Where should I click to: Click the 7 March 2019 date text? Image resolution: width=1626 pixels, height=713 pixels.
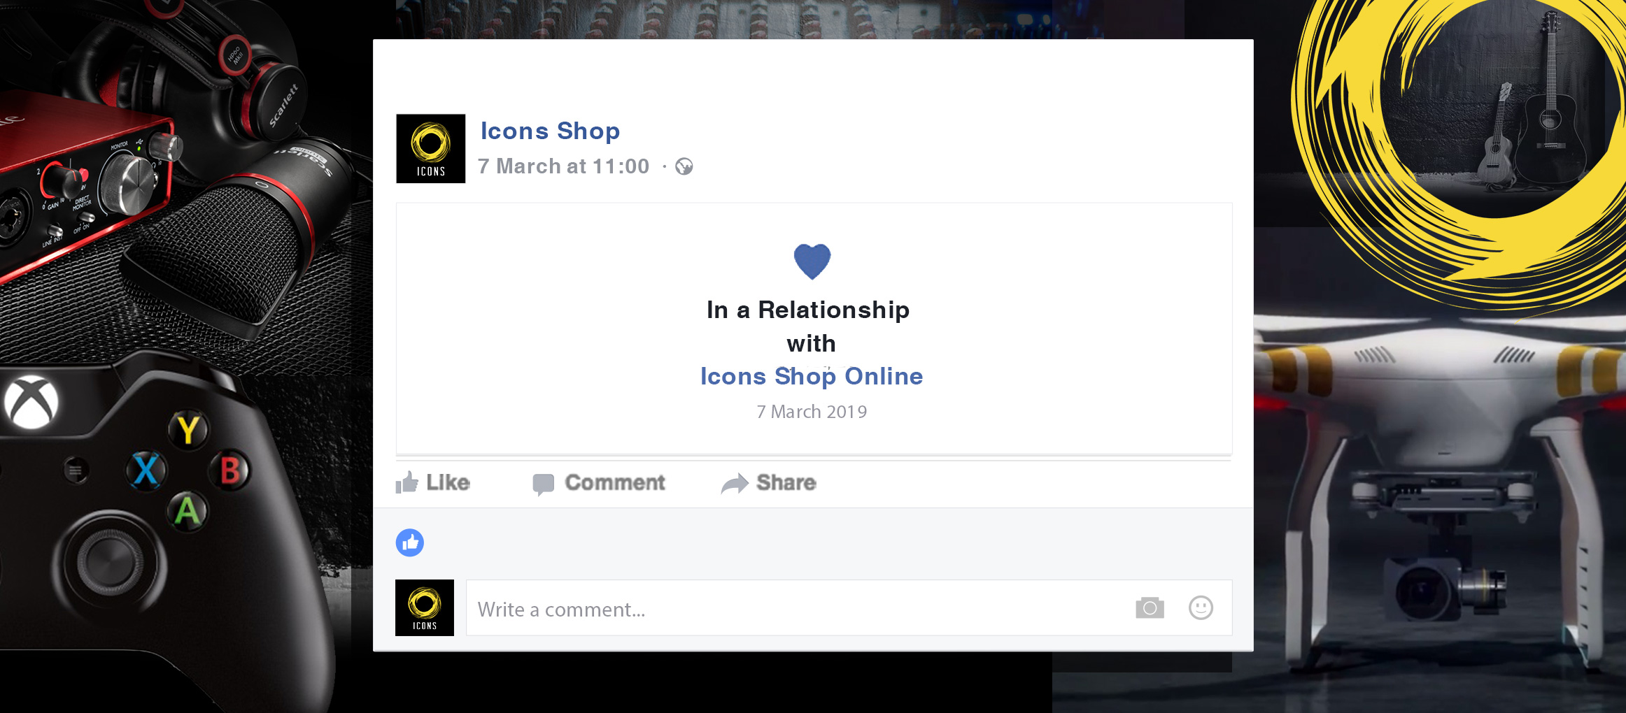coord(812,412)
